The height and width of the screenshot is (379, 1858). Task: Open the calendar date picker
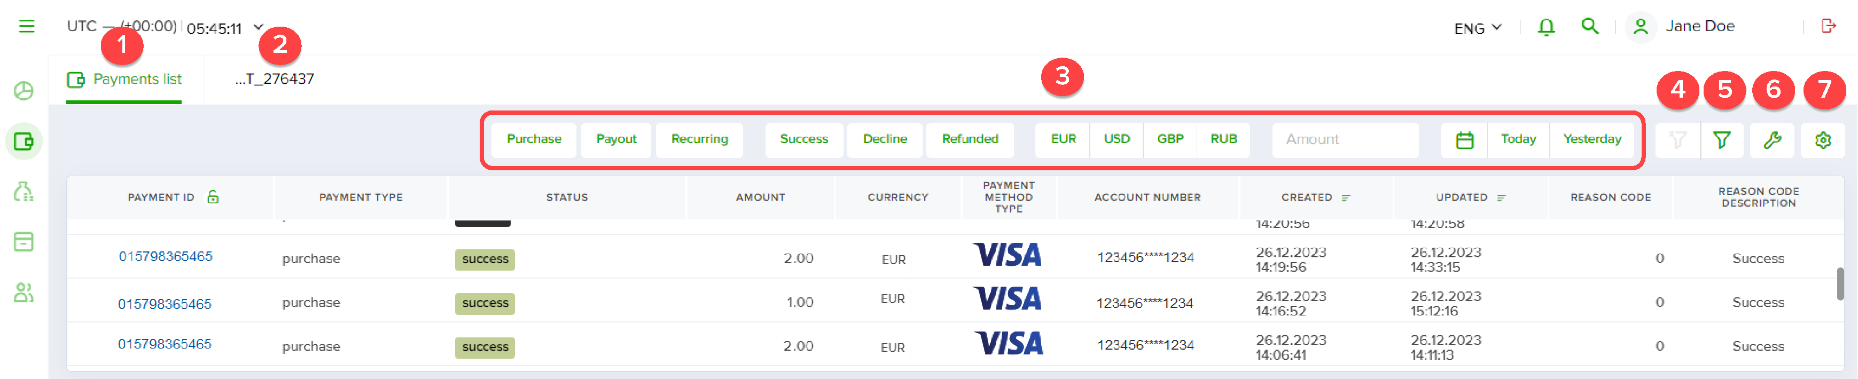[x=1464, y=140]
